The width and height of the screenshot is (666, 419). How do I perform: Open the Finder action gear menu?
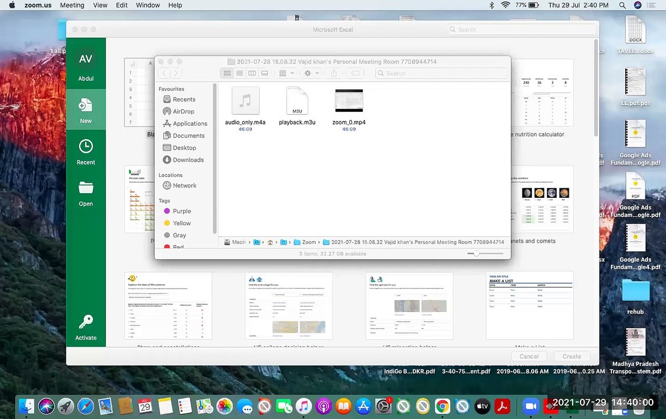coord(311,73)
